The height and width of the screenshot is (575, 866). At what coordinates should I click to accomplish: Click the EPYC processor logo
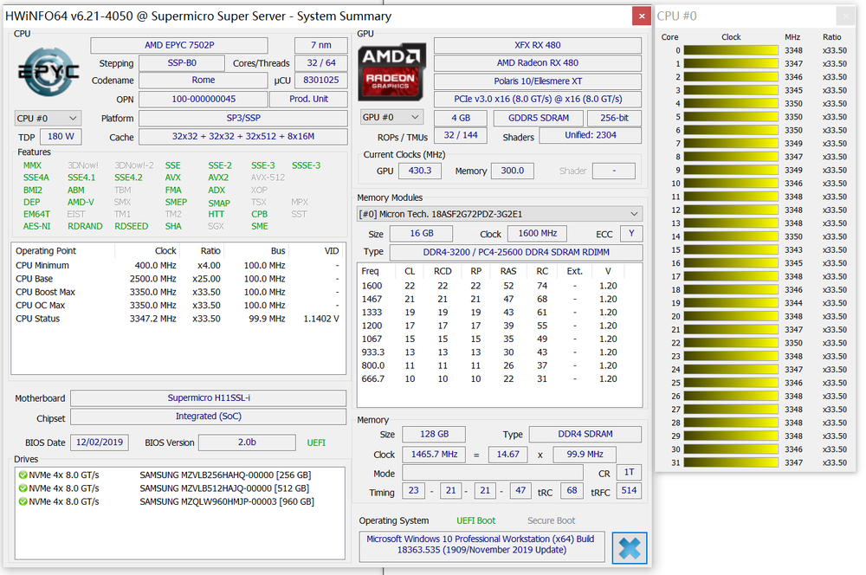click(48, 72)
